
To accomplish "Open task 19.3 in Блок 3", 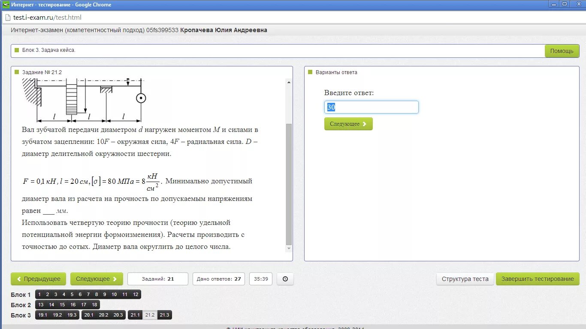I will (x=72, y=315).
